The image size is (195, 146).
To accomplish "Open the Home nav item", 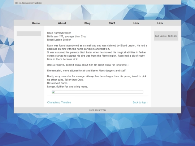I will [x=36, y=23].
